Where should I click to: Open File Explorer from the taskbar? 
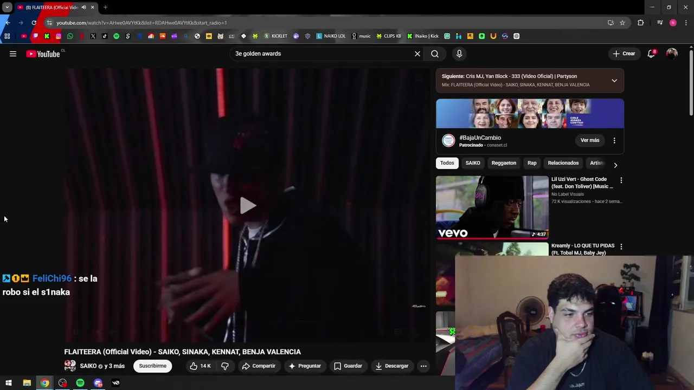coord(27,383)
